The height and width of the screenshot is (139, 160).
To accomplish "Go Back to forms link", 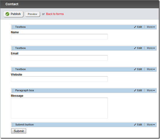I will click(x=55, y=14).
